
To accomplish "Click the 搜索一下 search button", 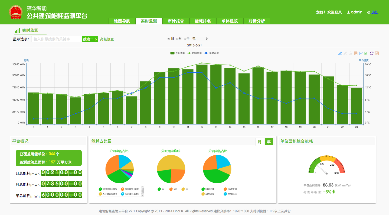I will click(x=90, y=39).
